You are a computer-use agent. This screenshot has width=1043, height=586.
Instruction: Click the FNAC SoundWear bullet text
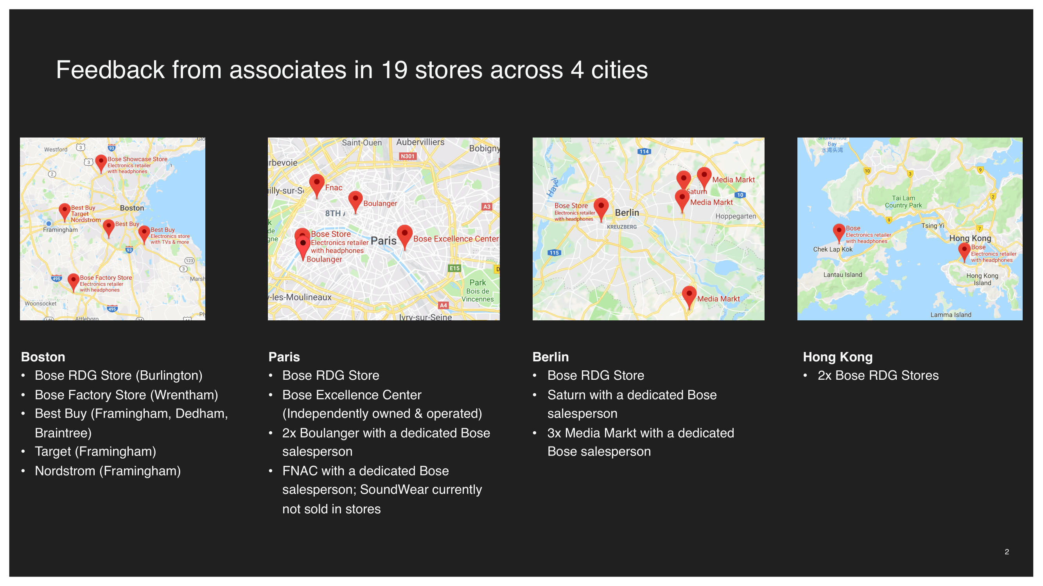(x=382, y=490)
